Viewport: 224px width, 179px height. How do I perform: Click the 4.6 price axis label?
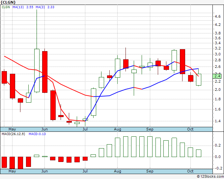(217, 17)
